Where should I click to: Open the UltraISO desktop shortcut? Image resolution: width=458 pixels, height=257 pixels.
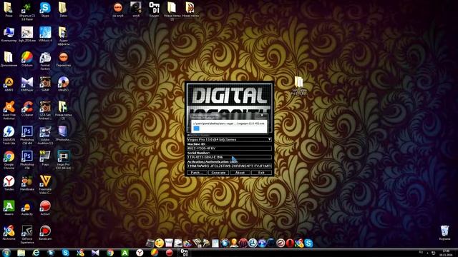pos(63,84)
